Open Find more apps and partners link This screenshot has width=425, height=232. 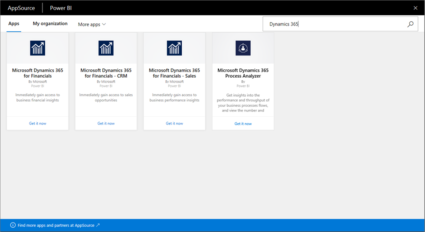[x=56, y=225]
